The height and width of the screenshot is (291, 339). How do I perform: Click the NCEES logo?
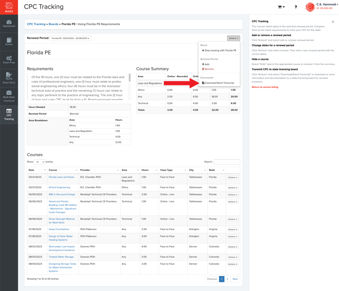[x=9, y=7]
